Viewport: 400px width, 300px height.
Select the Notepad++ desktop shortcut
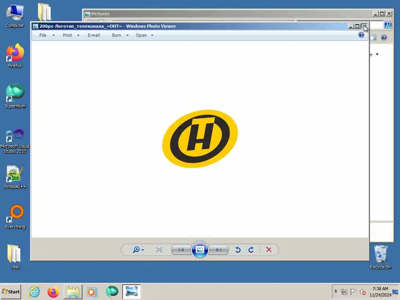[15, 177]
